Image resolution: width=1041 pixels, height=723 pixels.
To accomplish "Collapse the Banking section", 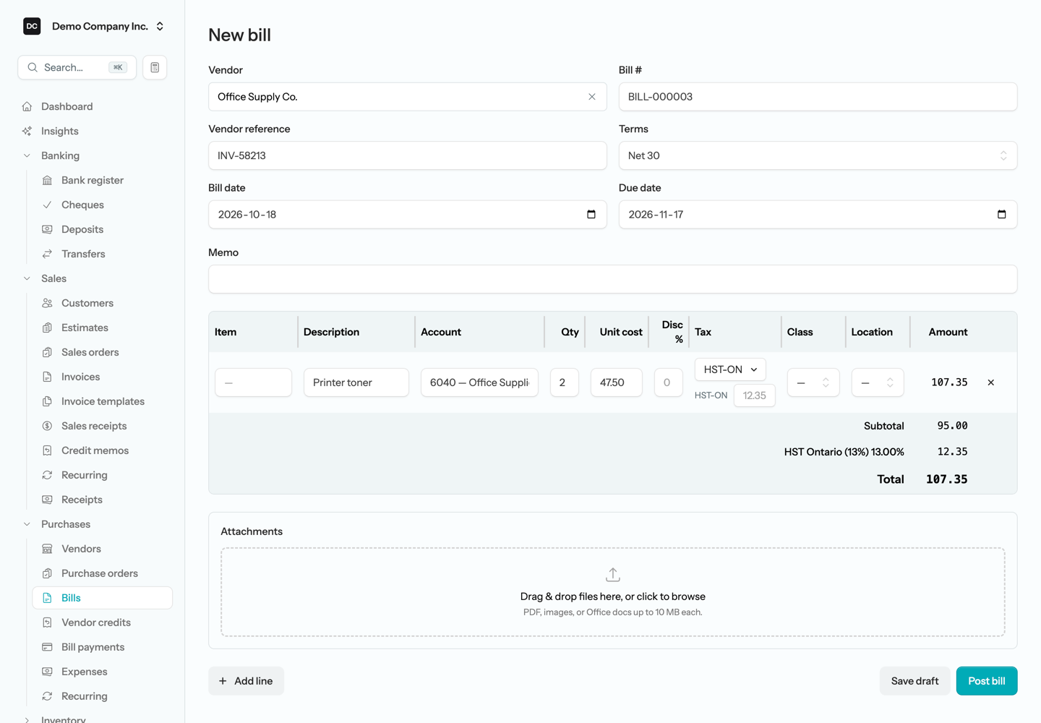I will tap(27, 155).
